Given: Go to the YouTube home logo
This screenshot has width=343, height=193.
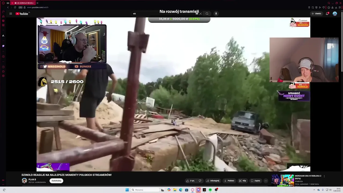Looking at the screenshot, I should pos(22,14).
